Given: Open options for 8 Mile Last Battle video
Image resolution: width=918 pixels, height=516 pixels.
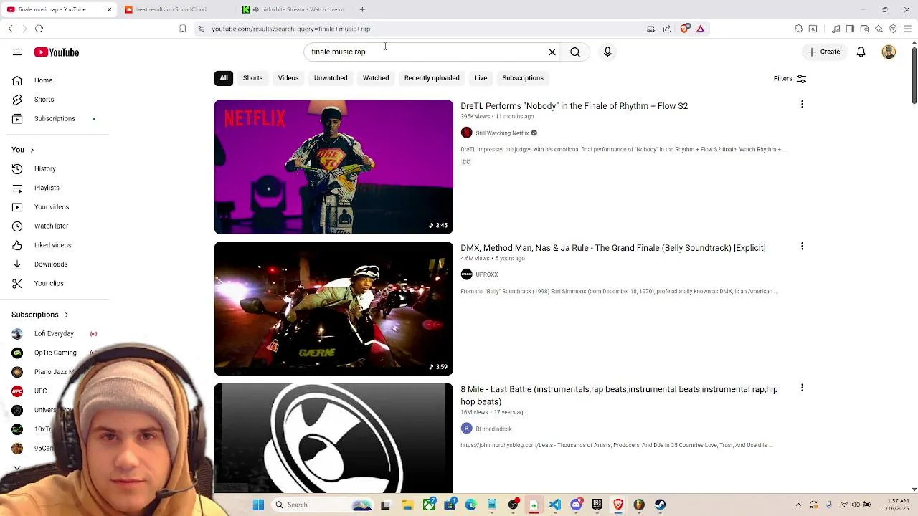Looking at the screenshot, I should pyautogui.click(x=802, y=388).
